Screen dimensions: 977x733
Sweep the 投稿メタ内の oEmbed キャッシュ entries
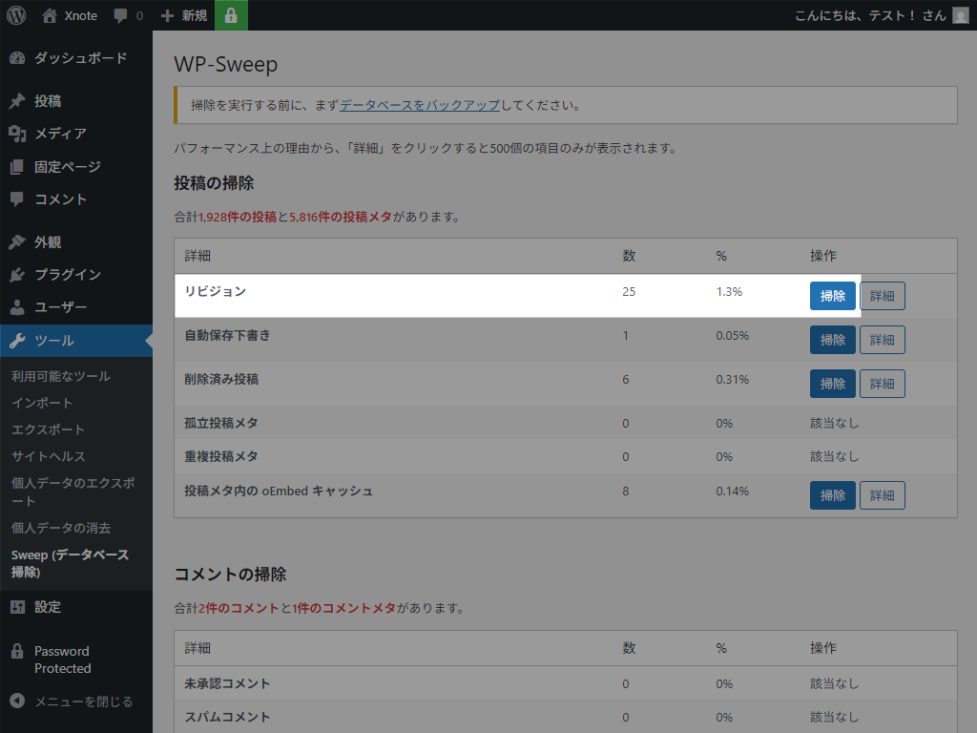tap(832, 494)
